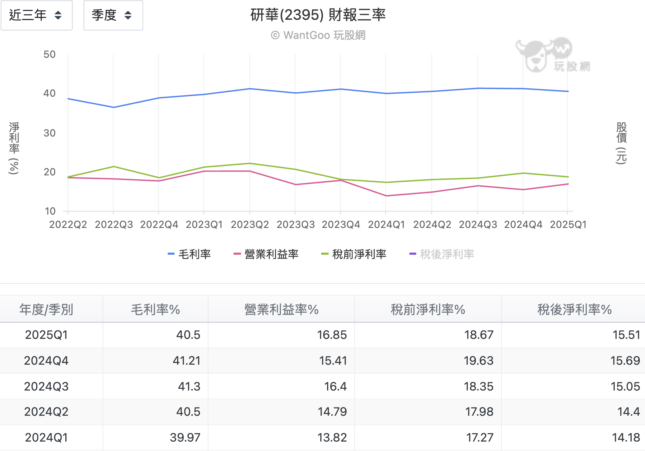Click the 2023Q2 label on chart axis
This screenshot has width=645, height=451.
coord(250,225)
